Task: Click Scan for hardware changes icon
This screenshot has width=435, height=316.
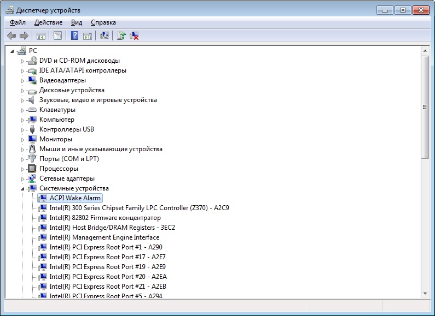Action: pyautogui.click(x=105, y=35)
